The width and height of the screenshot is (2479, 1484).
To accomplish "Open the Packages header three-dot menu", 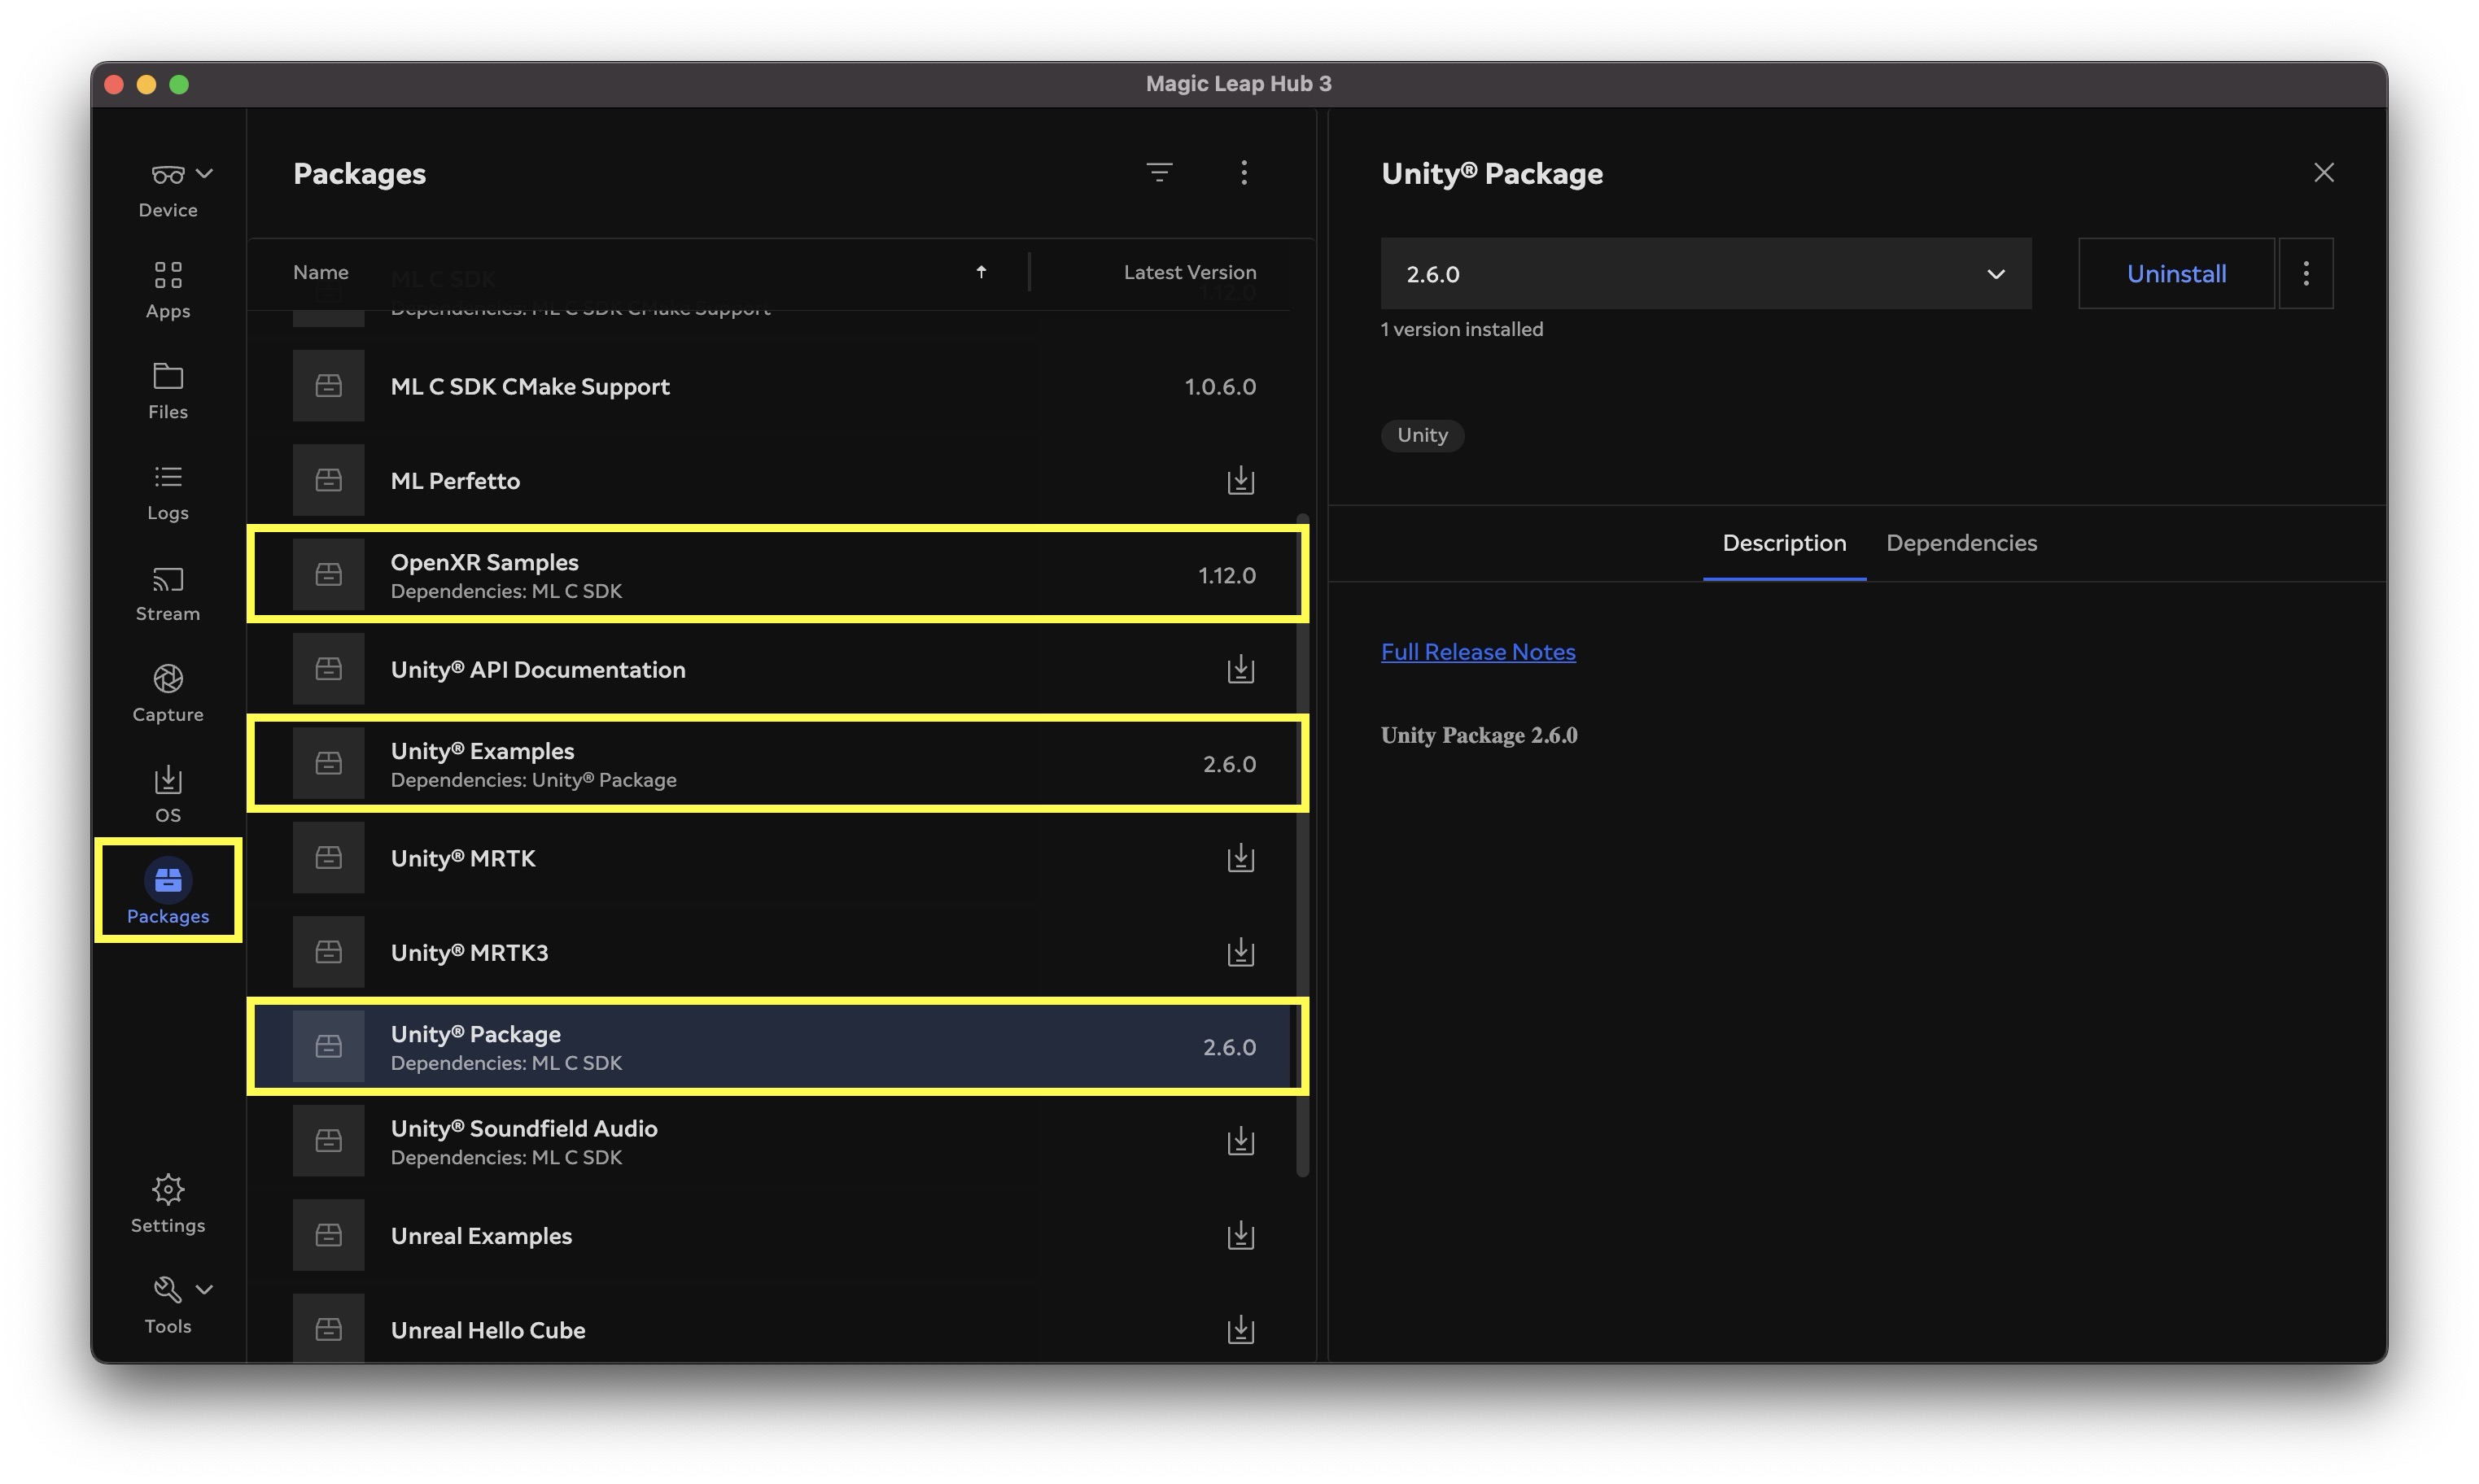I will [1244, 173].
